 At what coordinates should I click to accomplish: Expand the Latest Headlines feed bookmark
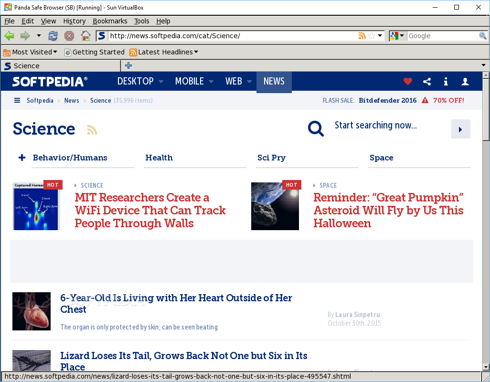[x=164, y=52]
